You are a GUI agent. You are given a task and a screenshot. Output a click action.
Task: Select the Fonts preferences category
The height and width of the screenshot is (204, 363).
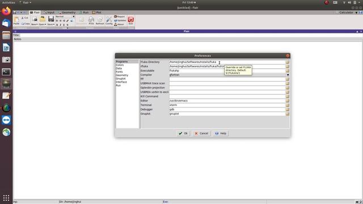(119, 72)
